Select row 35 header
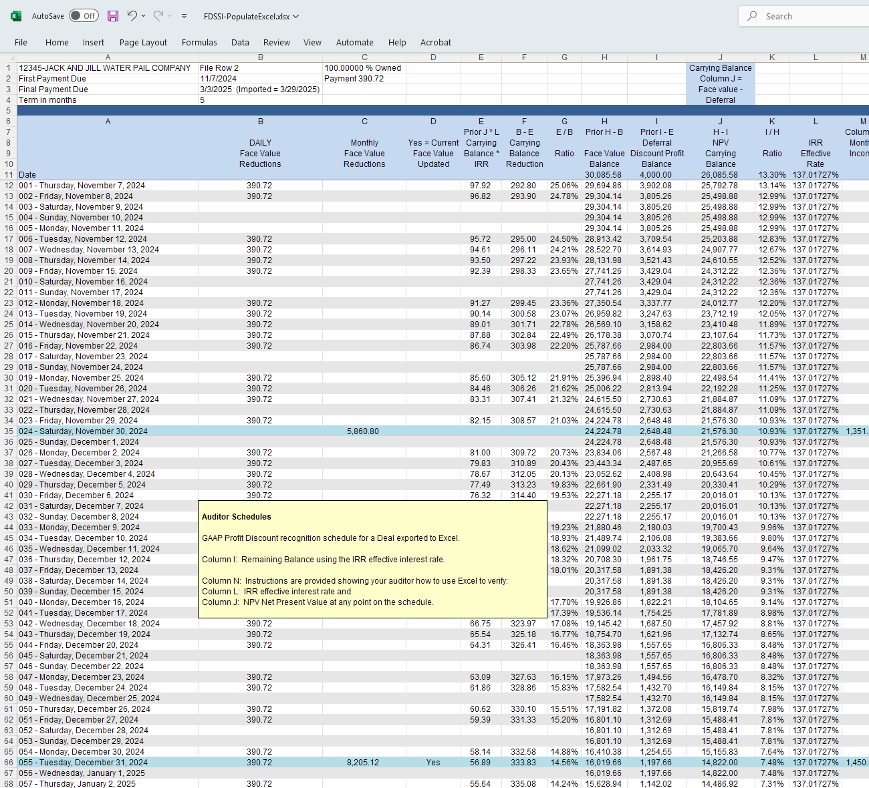 tap(9, 431)
